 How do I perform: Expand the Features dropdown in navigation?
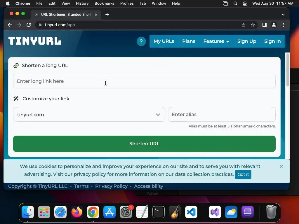216,41
